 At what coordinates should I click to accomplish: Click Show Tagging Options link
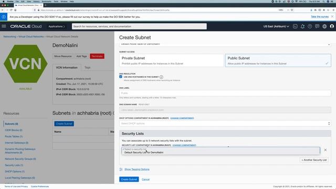pyautogui.click(x=137, y=169)
